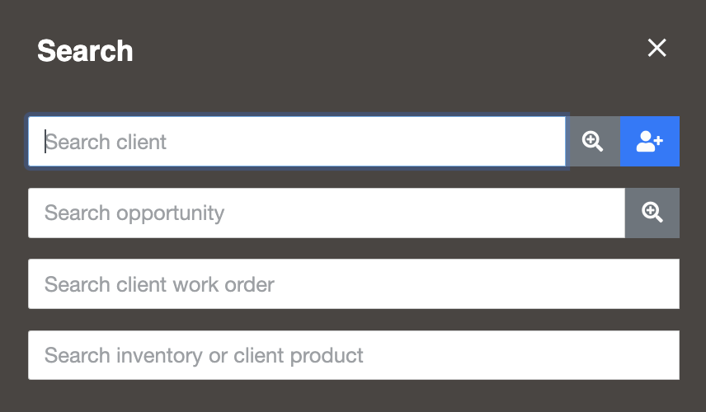Click the Search heading text
The image size is (706, 412).
(85, 51)
